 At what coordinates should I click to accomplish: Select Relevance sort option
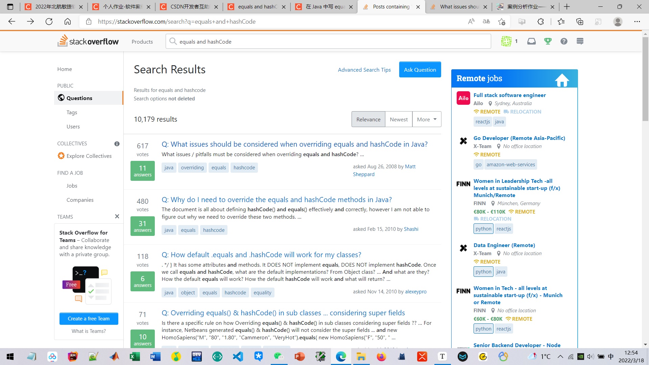[368, 119]
